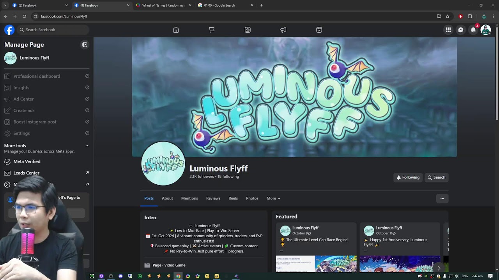The height and width of the screenshot is (280, 499).
Task: Click the taskbar clock showing 2:47 am
Action: tap(477, 276)
